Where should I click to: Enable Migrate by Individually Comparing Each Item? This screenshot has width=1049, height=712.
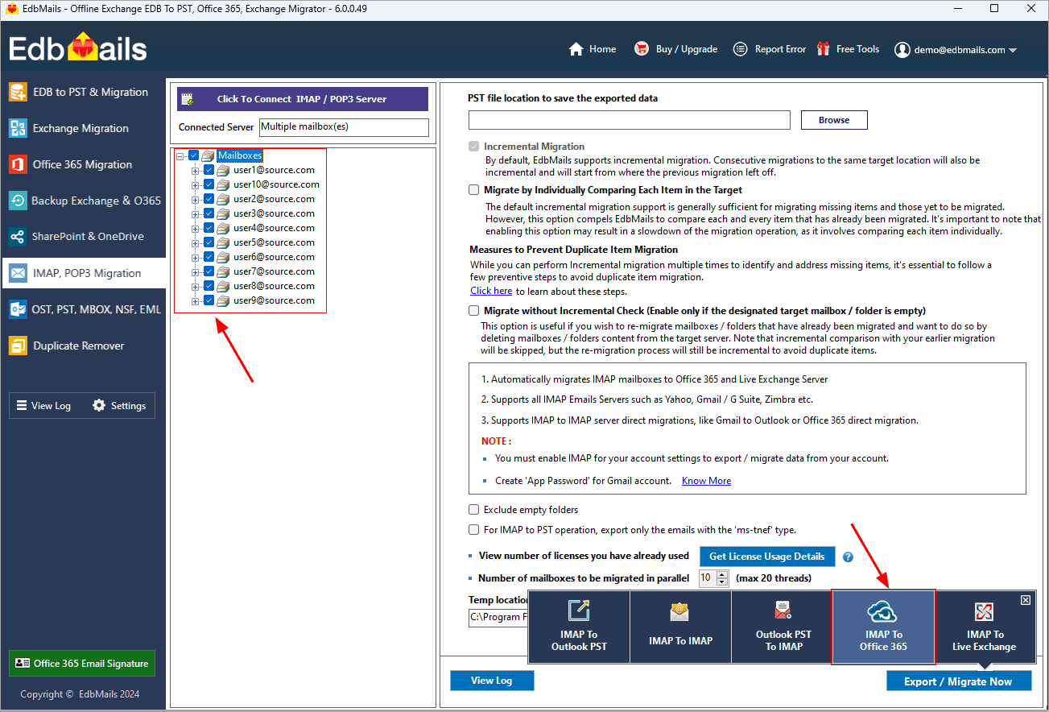coord(473,190)
